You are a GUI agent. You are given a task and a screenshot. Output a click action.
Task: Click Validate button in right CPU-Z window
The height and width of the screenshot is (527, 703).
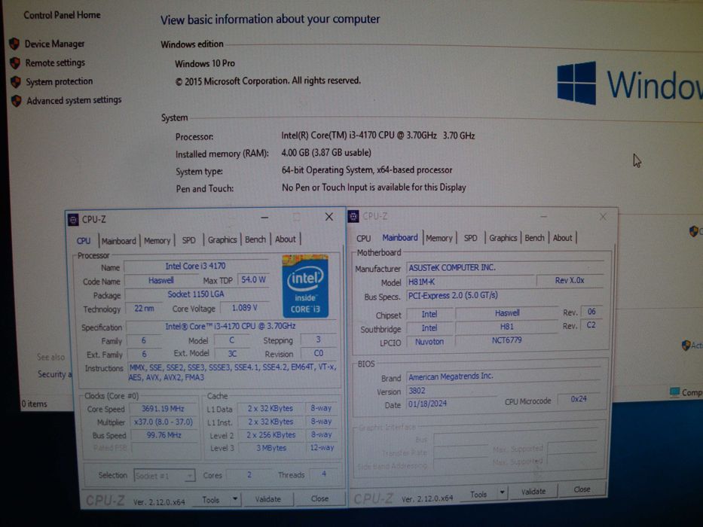click(x=533, y=492)
